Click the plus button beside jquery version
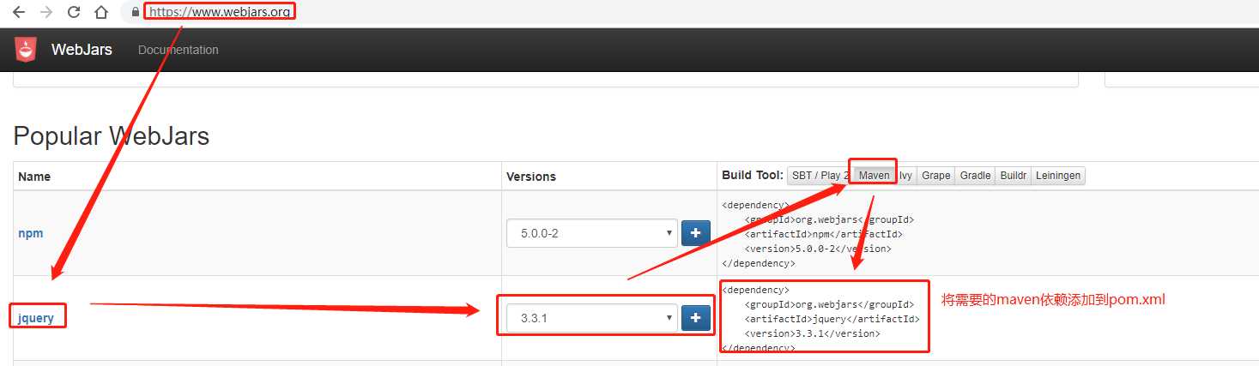Image resolution: width=1259 pixels, height=366 pixels. 695,318
